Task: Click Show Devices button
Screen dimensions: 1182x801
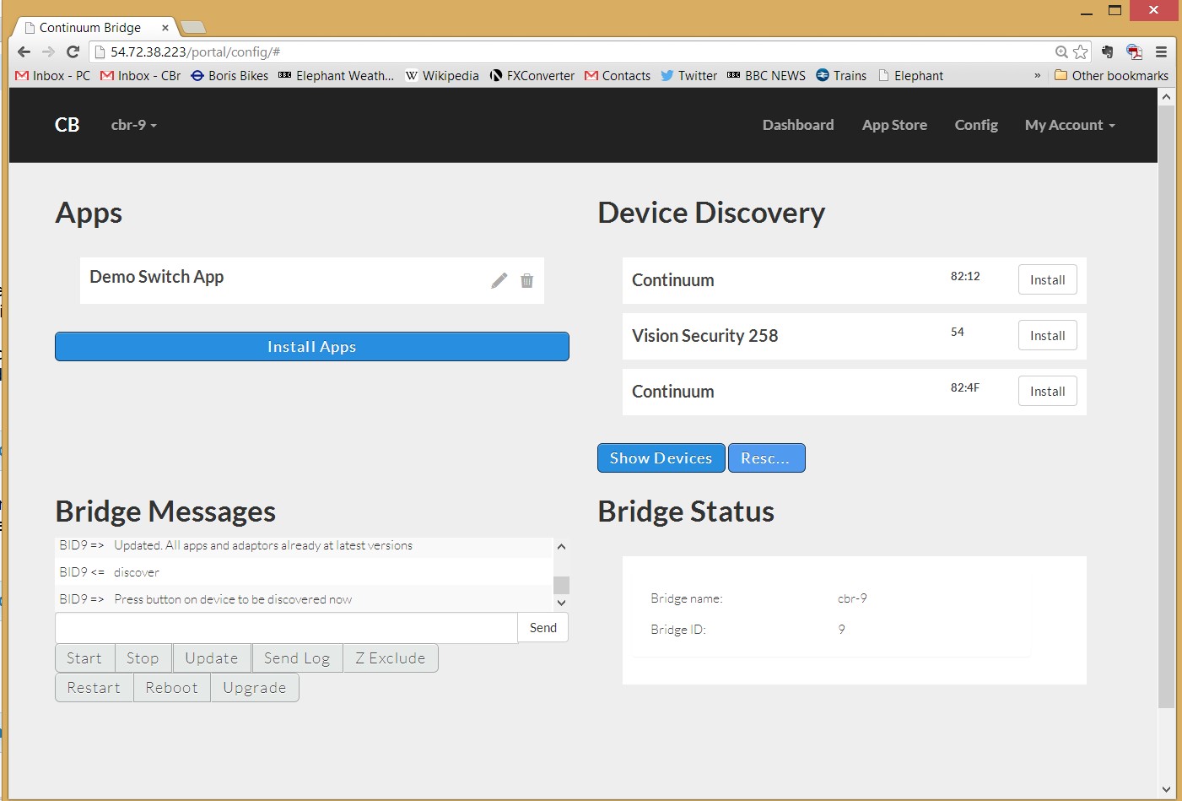Action: tap(661, 457)
